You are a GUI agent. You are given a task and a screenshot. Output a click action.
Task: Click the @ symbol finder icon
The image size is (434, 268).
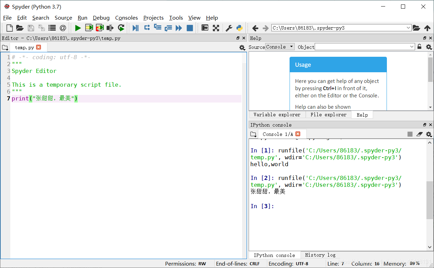pyautogui.click(x=63, y=28)
